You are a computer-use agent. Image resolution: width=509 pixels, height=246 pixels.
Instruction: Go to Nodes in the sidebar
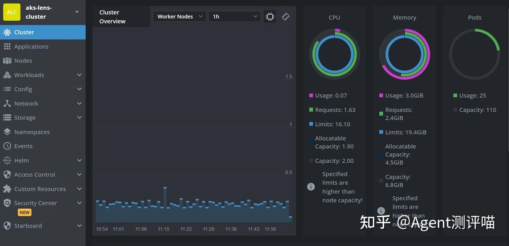pos(43,61)
